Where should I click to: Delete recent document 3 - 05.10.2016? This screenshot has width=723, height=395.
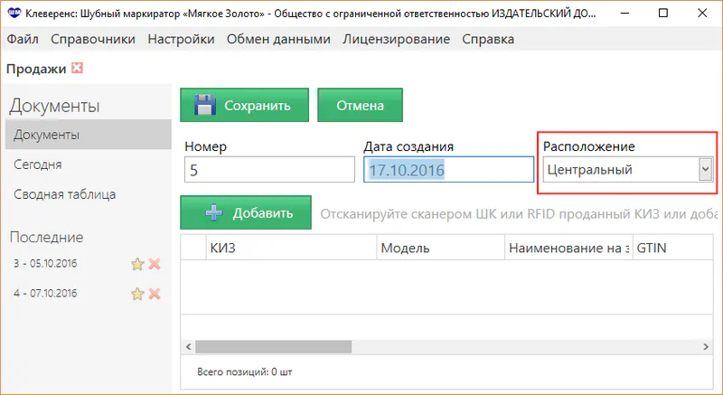155,264
